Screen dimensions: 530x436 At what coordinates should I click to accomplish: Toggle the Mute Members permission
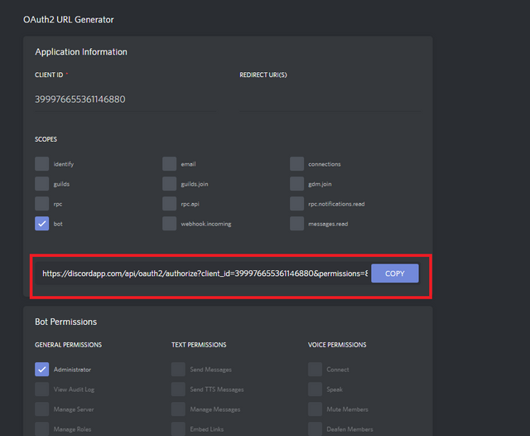coord(315,409)
